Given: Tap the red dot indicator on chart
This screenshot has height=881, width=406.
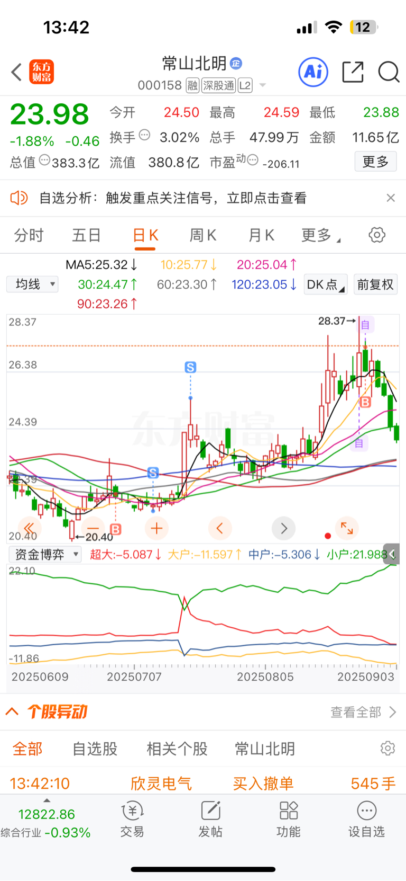Looking at the screenshot, I should tap(328, 536).
